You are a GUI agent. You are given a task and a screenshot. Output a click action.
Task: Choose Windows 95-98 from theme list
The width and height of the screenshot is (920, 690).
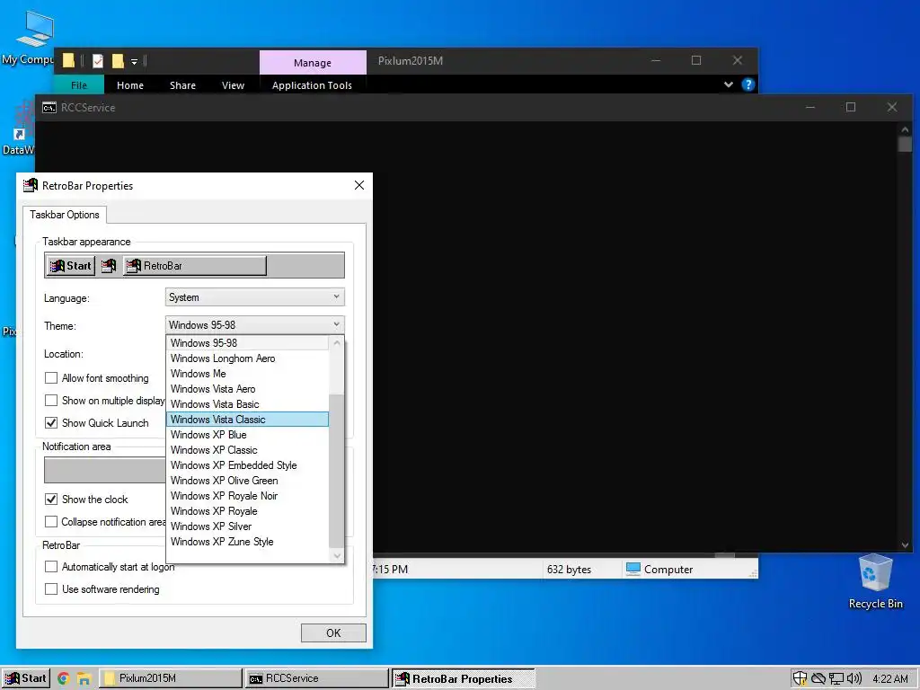pos(248,342)
